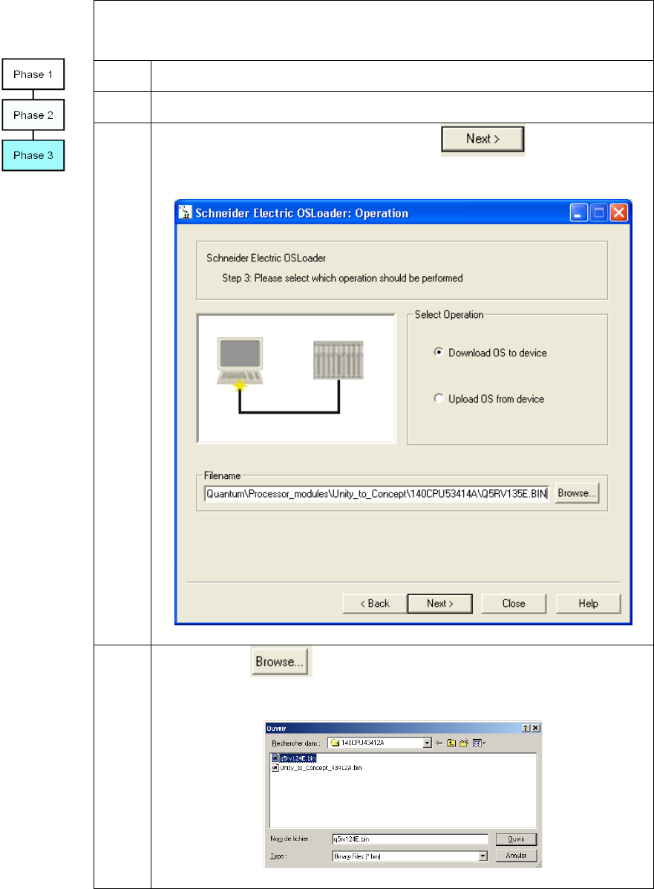Minimize the OSLoader Operation window

578,213
